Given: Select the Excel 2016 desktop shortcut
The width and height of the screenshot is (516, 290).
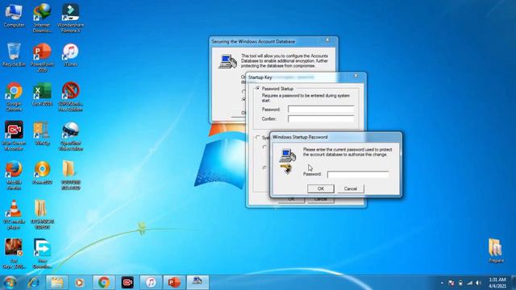Looking at the screenshot, I should pos(42,94).
